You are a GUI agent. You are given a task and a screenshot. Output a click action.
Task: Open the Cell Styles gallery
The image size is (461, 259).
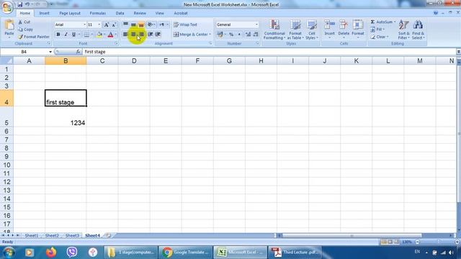[x=312, y=30]
